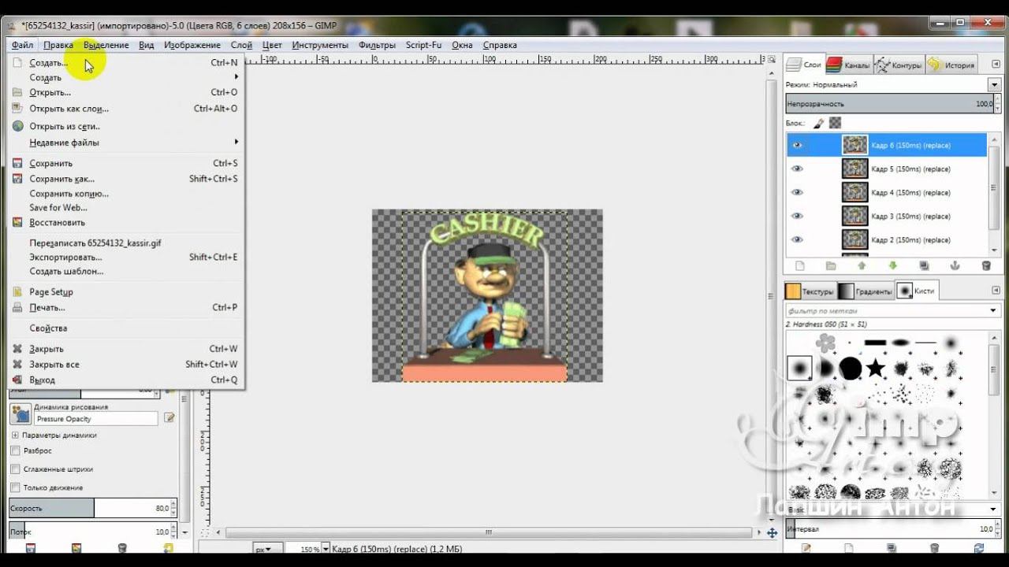
Task: Create a new layer group
Action: click(830, 266)
